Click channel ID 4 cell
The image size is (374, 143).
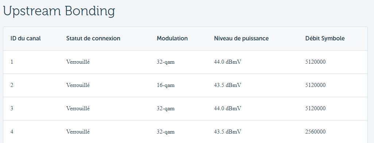[x=12, y=132]
